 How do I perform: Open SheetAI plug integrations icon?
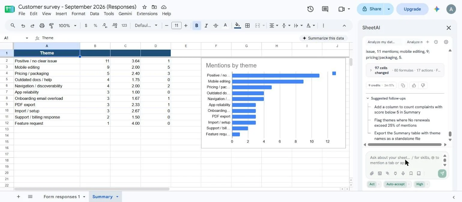395,173
